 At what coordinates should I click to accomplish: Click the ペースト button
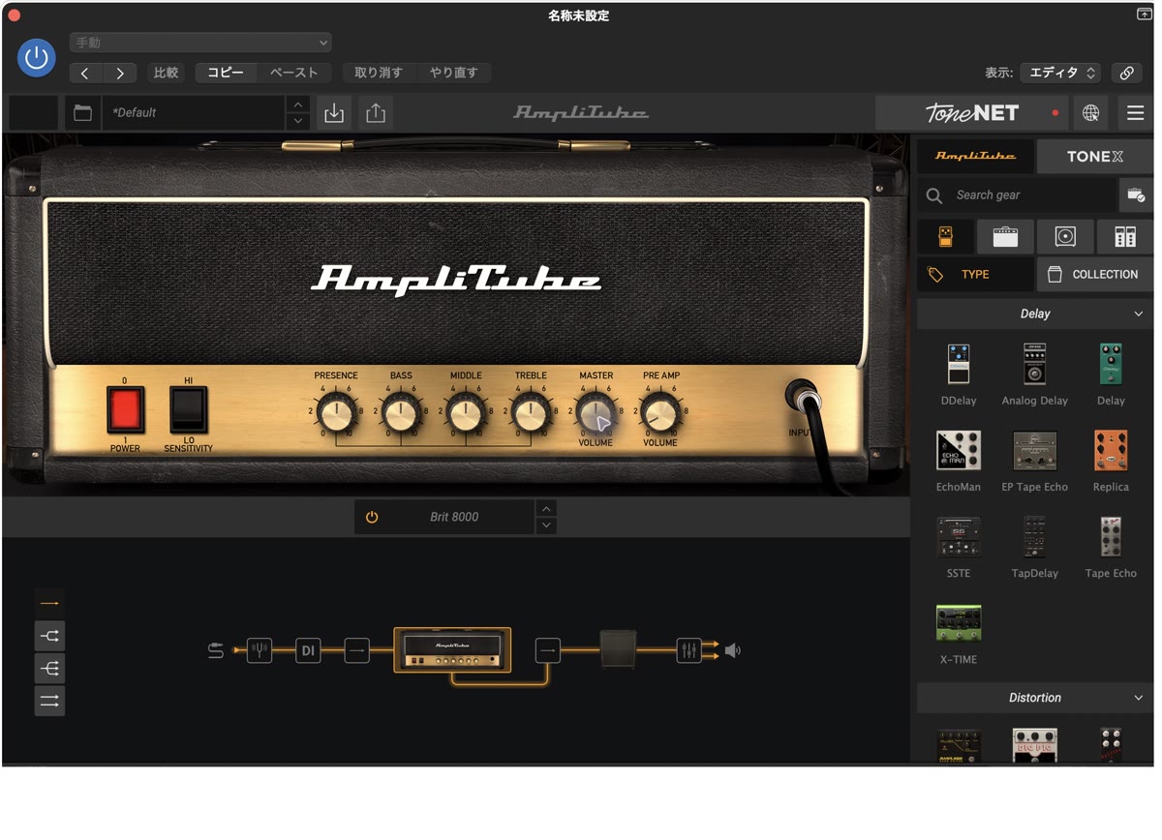293,73
